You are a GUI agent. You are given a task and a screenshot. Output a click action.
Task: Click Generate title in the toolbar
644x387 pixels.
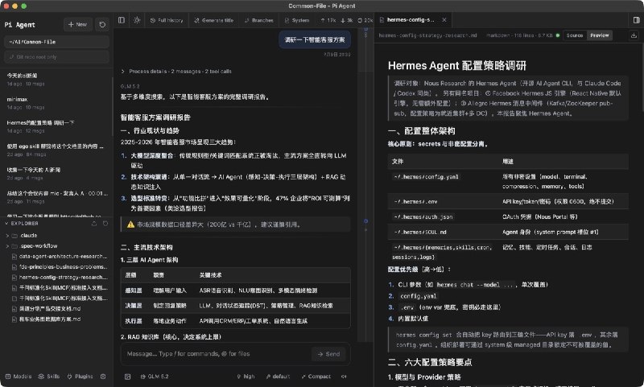213,20
